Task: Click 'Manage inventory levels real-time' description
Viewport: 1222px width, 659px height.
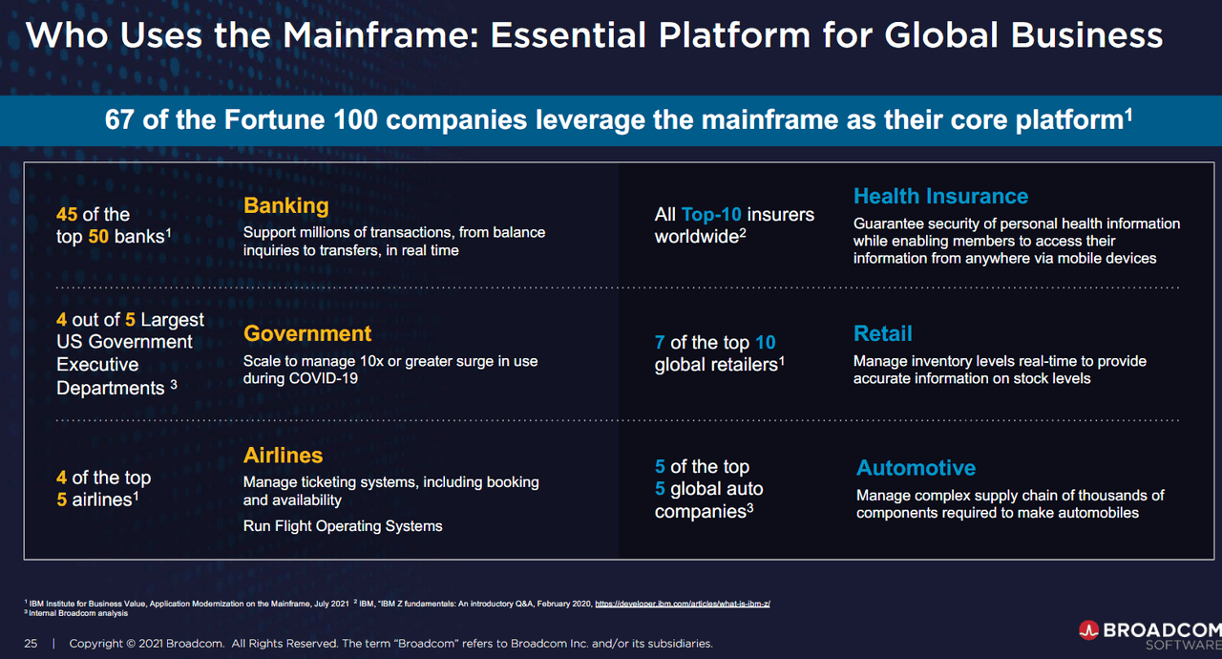Action: click(1000, 370)
